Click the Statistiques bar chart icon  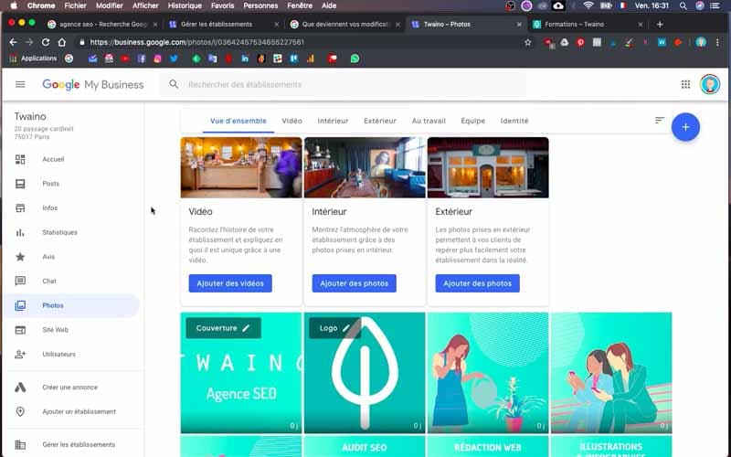(20, 232)
